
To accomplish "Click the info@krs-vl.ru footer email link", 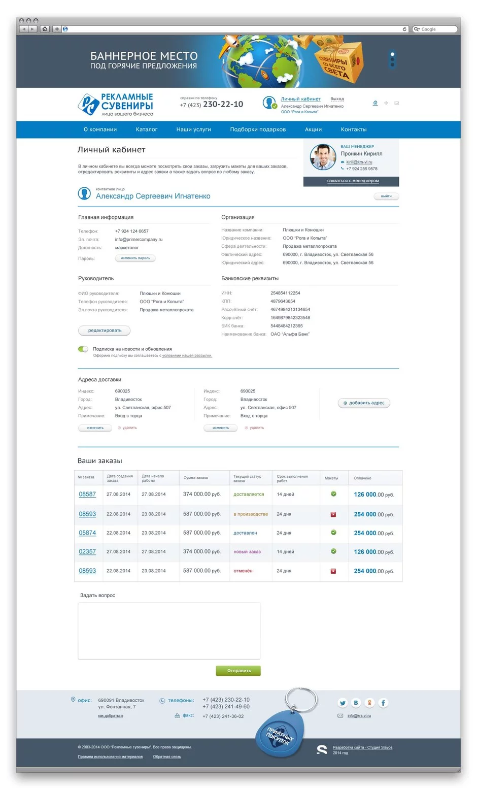I will [359, 716].
